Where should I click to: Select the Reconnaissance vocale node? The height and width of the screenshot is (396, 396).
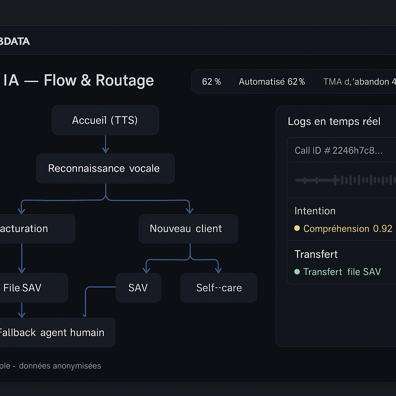pyautogui.click(x=105, y=169)
